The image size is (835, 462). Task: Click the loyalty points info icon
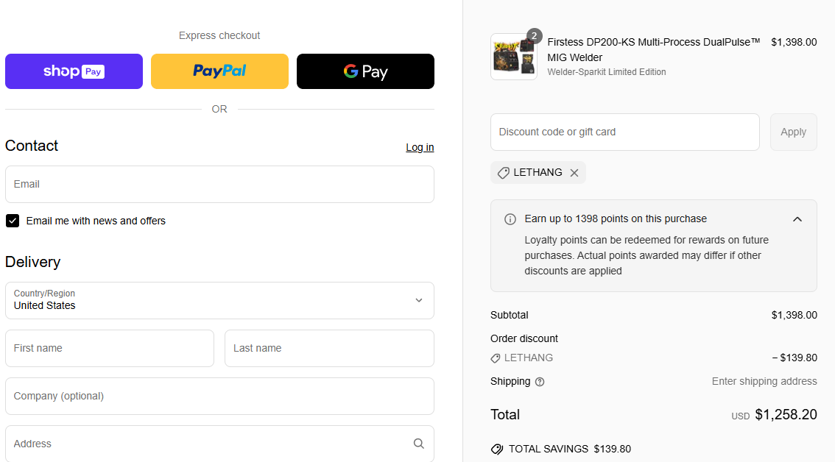point(510,219)
